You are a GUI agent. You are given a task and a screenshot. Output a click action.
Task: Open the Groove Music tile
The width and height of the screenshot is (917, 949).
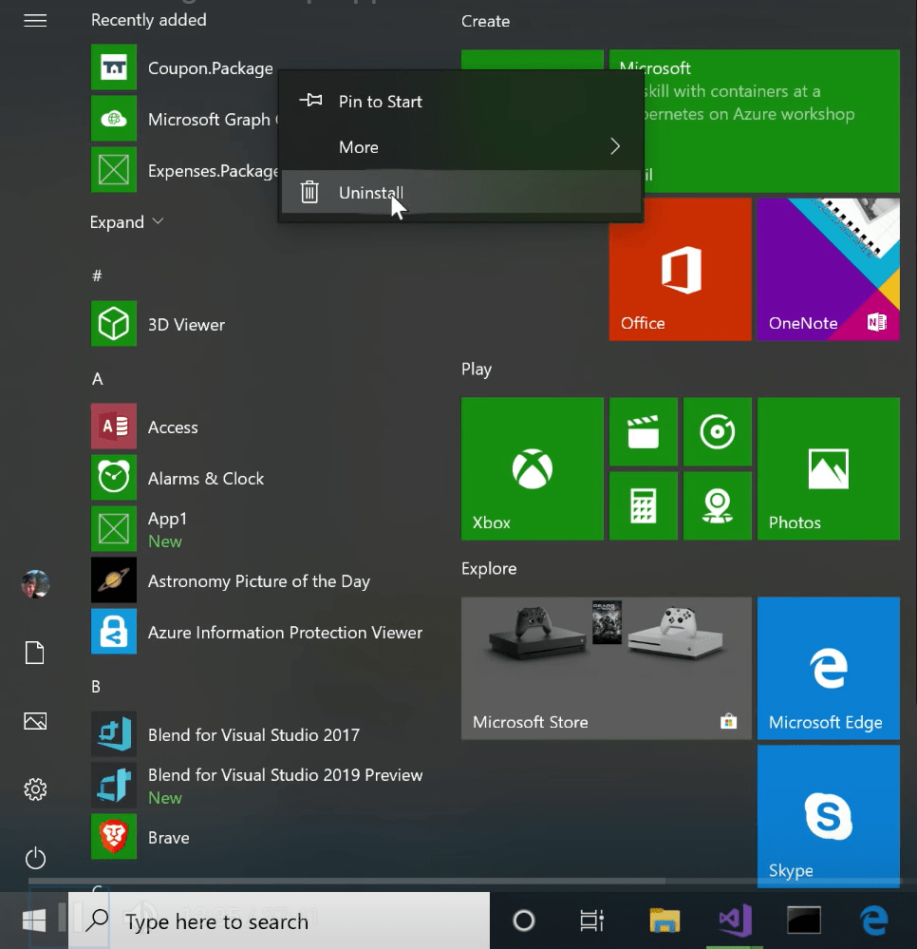(717, 431)
